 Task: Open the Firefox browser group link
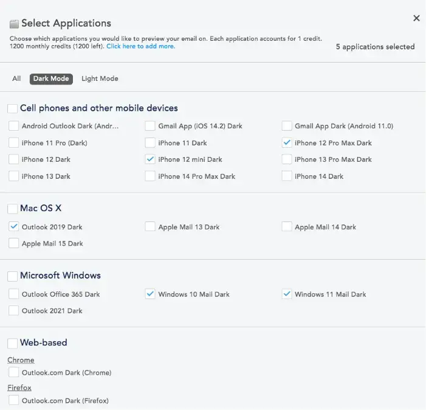coord(19,387)
